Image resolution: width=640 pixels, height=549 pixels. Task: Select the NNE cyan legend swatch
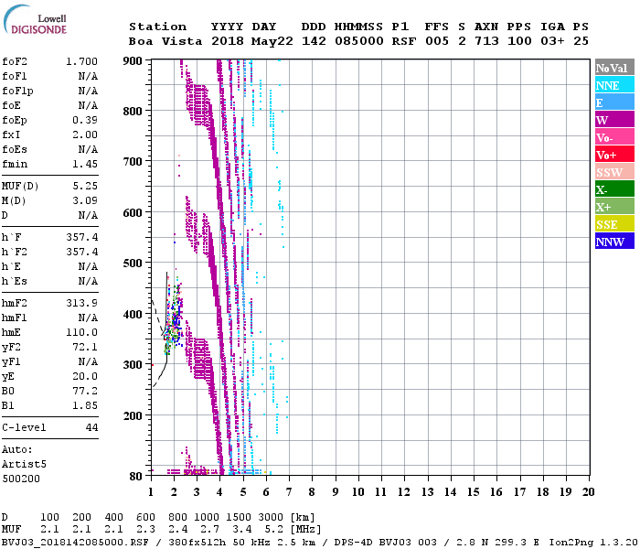(x=614, y=85)
